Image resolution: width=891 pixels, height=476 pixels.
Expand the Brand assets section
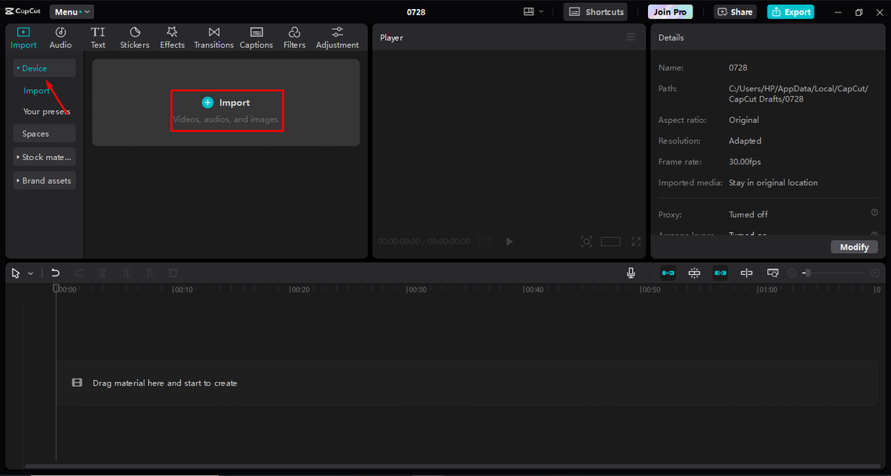tap(44, 181)
